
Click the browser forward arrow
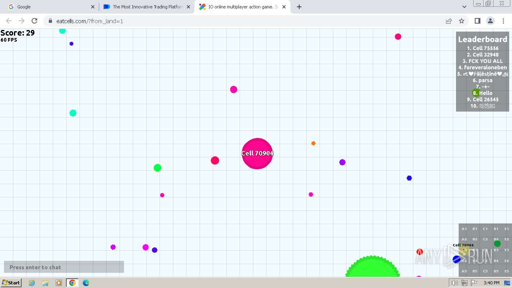22,21
